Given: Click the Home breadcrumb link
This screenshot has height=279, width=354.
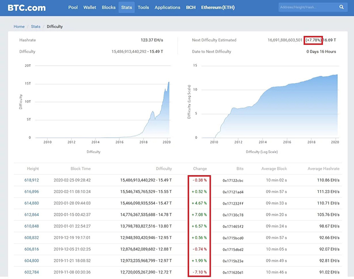Looking at the screenshot, I should 19,26.
